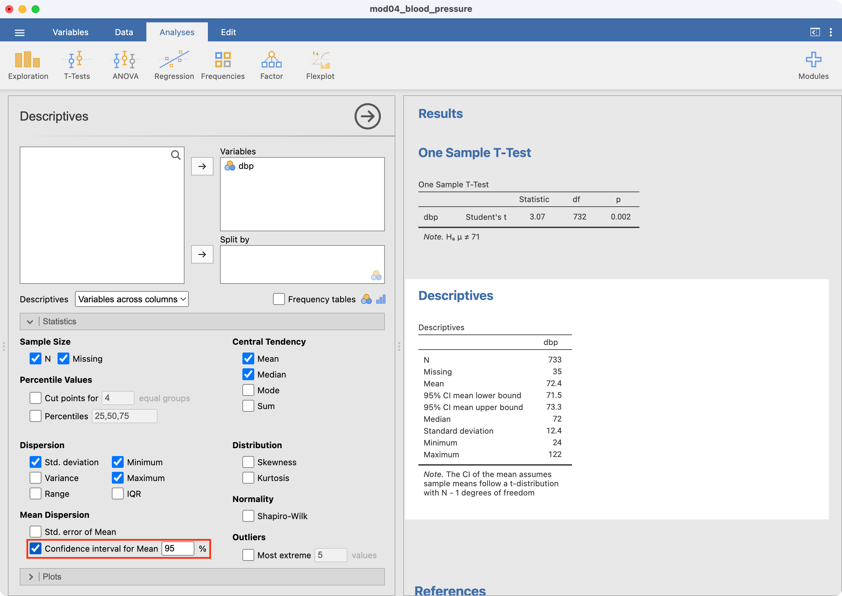Open the hamburger main menu
842x596 pixels.
(x=19, y=33)
